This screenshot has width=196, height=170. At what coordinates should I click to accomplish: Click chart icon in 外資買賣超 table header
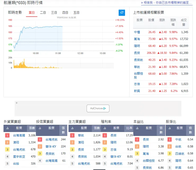tap(7, 128)
